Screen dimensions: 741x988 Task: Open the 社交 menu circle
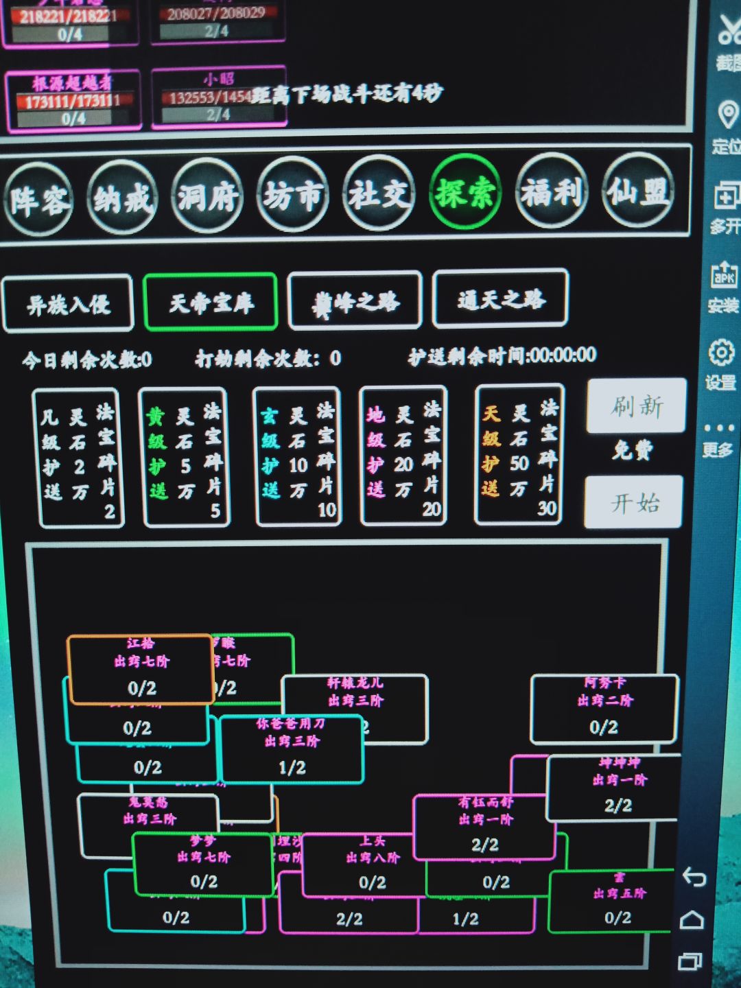point(378,193)
